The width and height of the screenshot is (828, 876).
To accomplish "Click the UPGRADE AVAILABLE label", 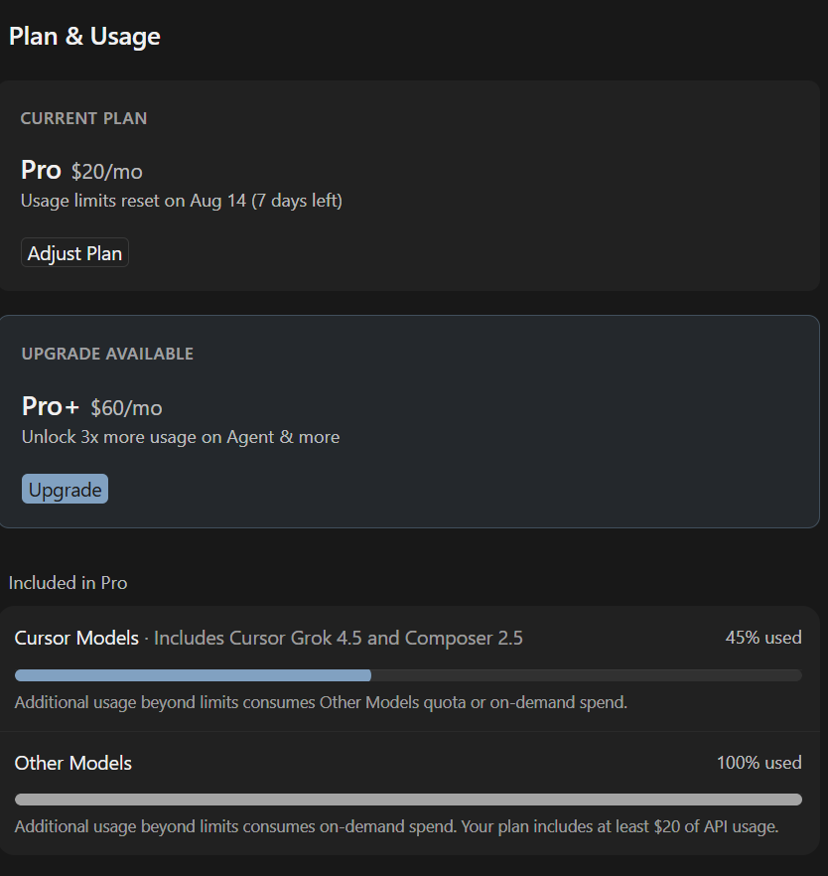I will coord(107,354).
